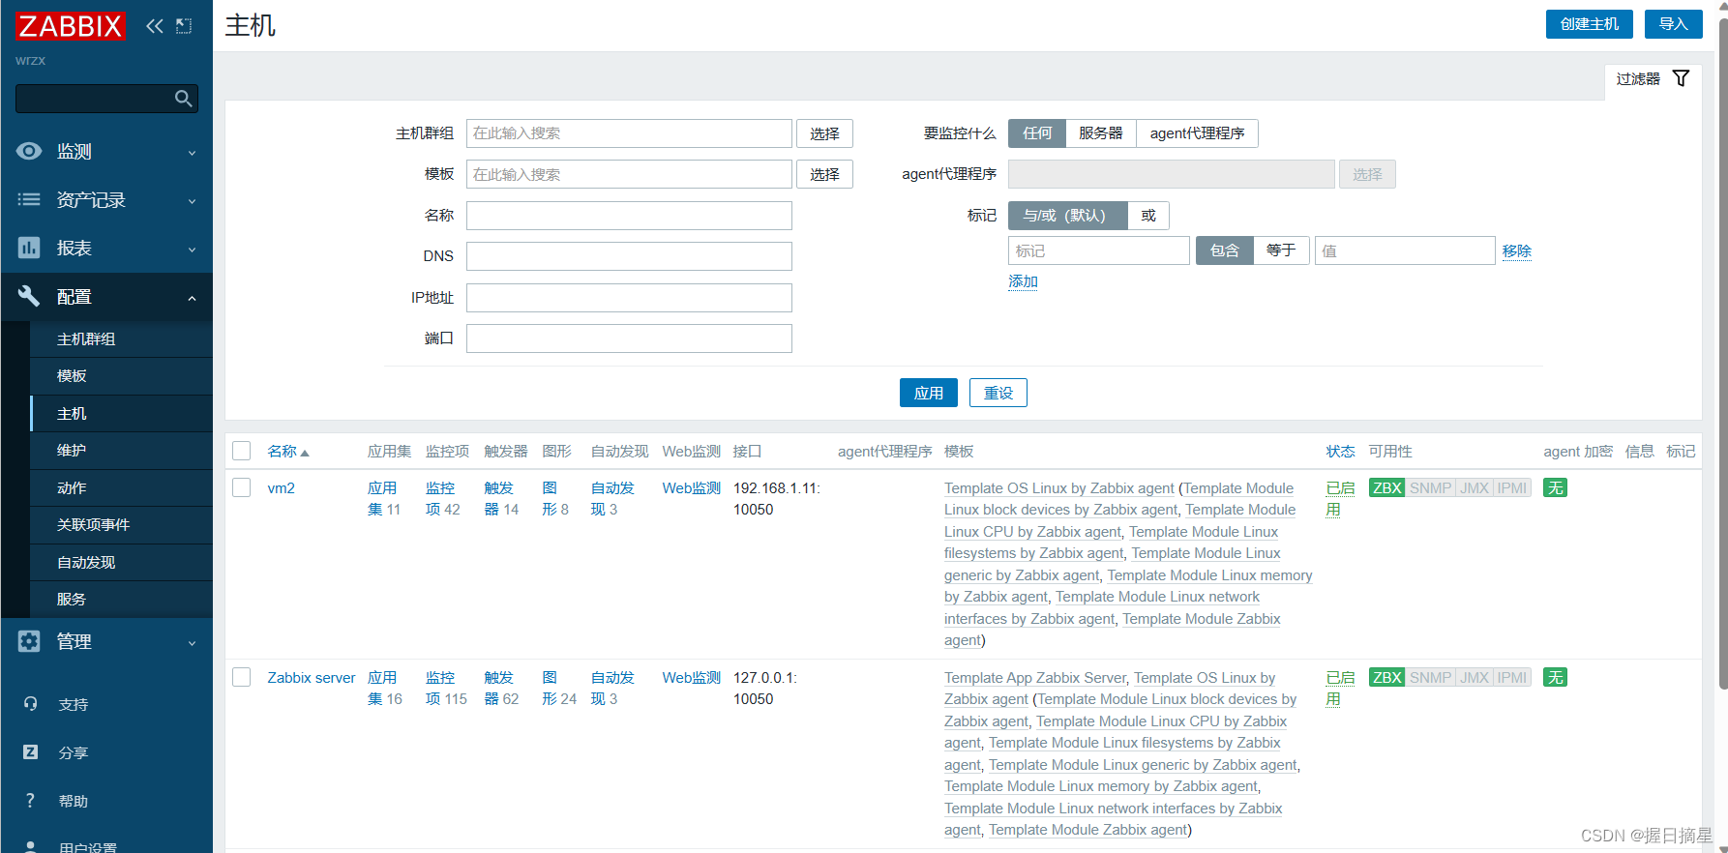
Task: Open the Zabbix server host link
Action: tap(312, 678)
